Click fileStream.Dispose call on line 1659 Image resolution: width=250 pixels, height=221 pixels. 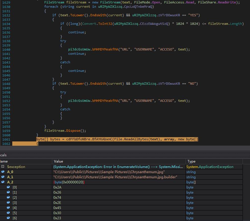[x=65, y=131]
